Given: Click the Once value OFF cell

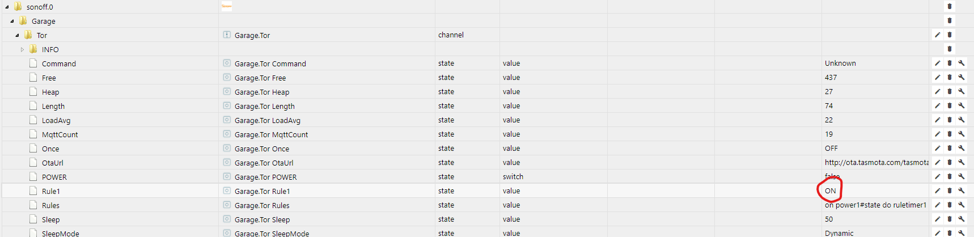Looking at the screenshot, I should 831,149.
